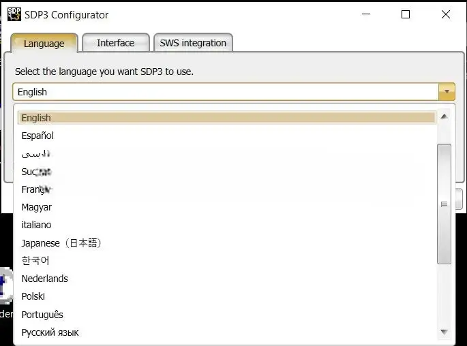
Task: Select the Suomi language option
Action: pos(226,172)
